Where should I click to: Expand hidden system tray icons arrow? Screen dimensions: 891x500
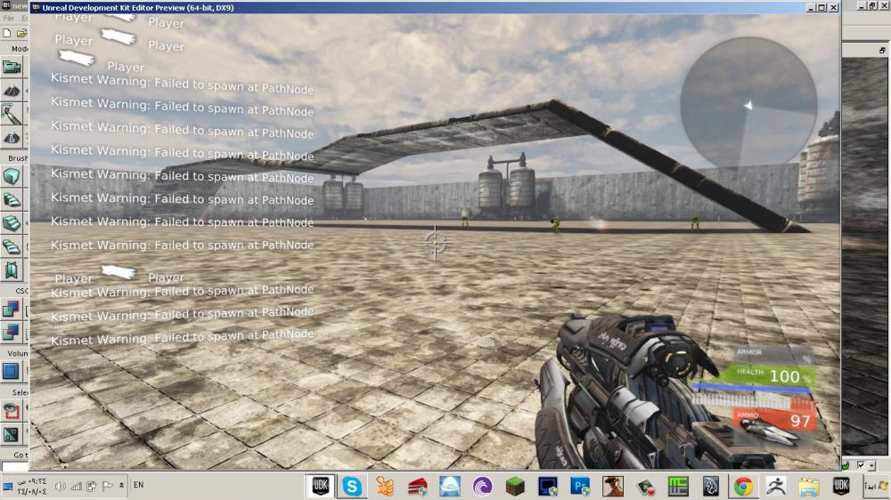click(x=121, y=486)
